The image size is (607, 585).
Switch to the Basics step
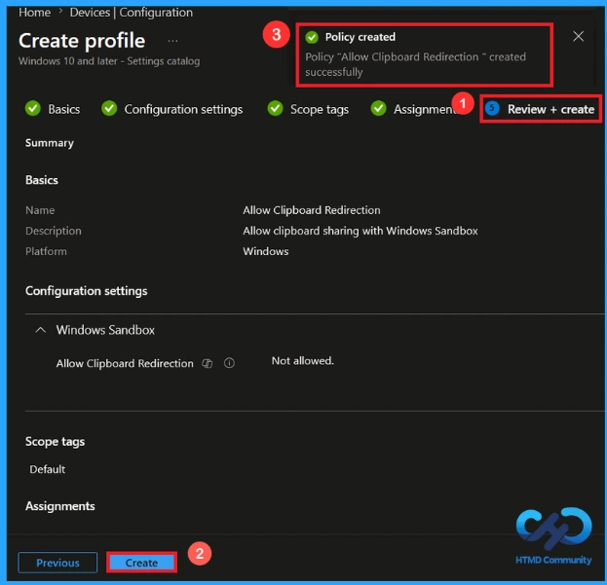(x=64, y=109)
